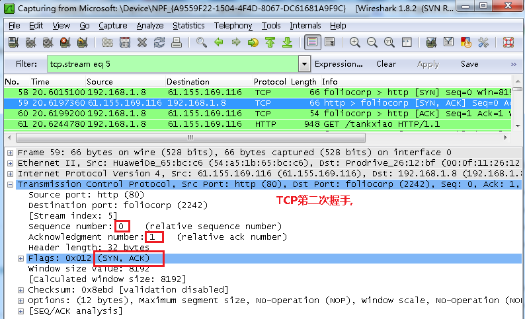This screenshot has width=525, height=319.
Task: Start a new live capture icon
Action: click(x=48, y=42)
